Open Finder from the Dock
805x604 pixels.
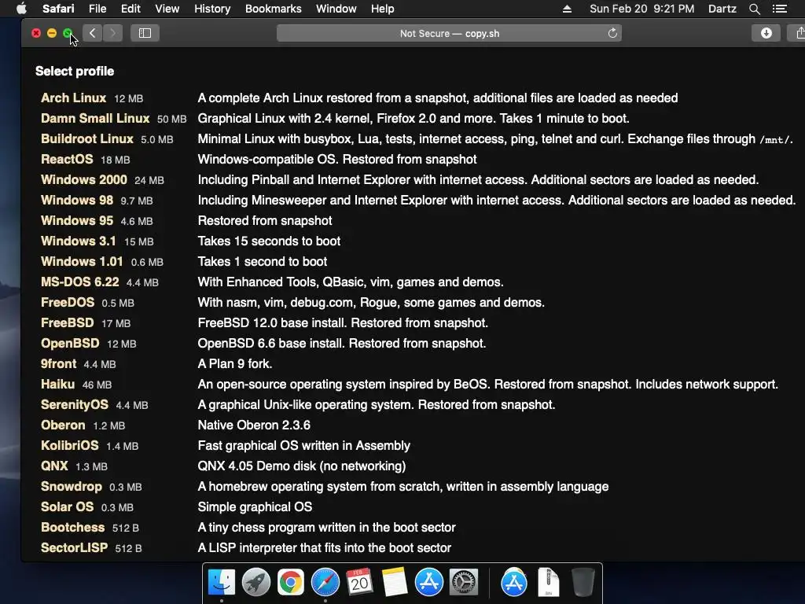click(x=221, y=583)
